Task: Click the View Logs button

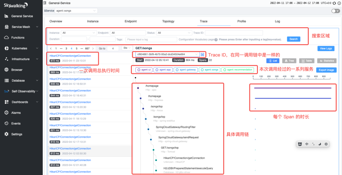Action: coord(326,48)
